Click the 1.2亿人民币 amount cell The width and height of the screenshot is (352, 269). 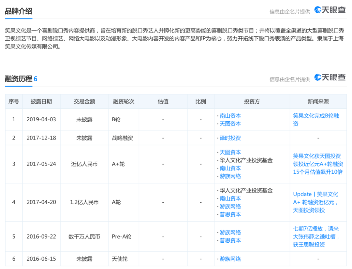tap(84, 202)
